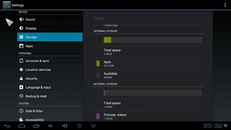Image resolution: width=231 pixels, height=130 pixels.
Task: Open the Settings app icon in title bar
Action: (7, 5)
